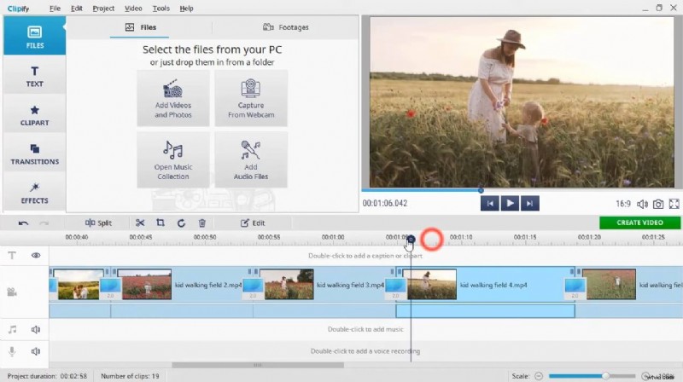683x382 pixels.
Task: Click the timeline Scale slider handle
Action: (605, 375)
